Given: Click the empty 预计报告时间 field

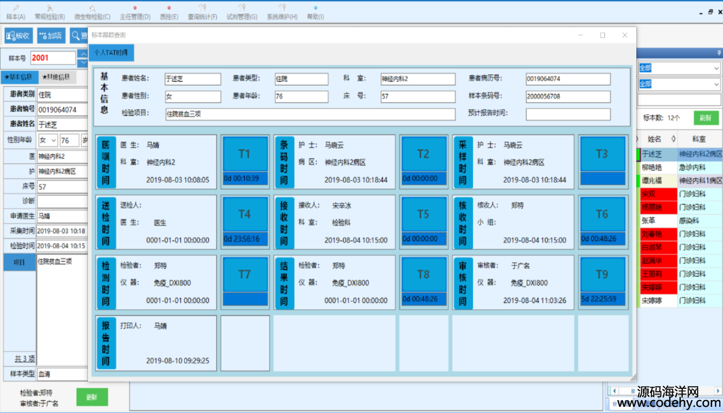Looking at the screenshot, I should click(x=568, y=114).
